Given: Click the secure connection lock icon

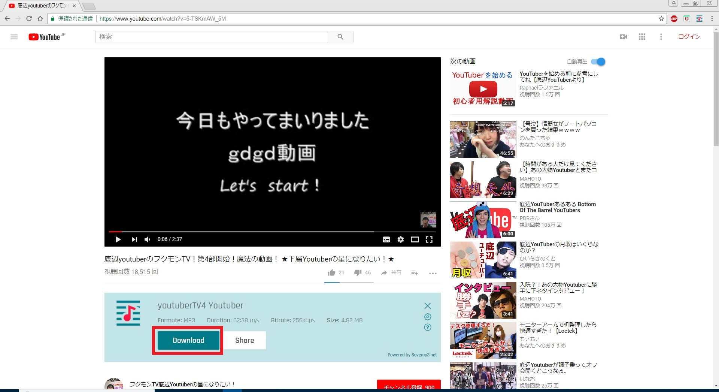Looking at the screenshot, I should pyautogui.click(x=52, y=18).
